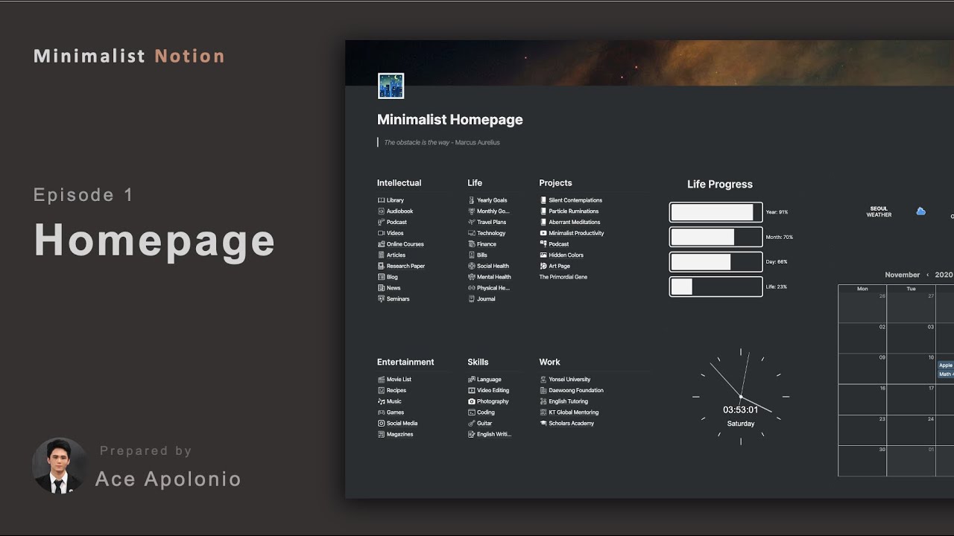
Task: Click the Coding terminal icon
Action: 471,412
